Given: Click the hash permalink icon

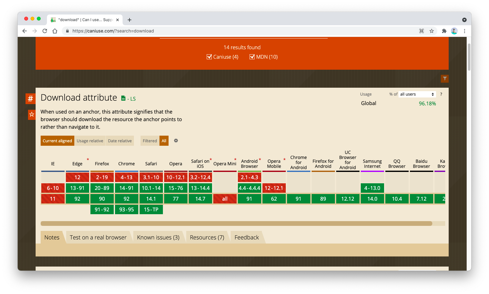Looking at the screenshot, I should 30,99.
